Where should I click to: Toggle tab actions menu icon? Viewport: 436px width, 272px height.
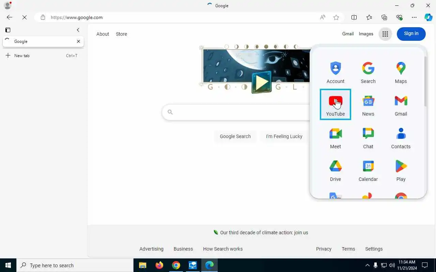[8, 30]
